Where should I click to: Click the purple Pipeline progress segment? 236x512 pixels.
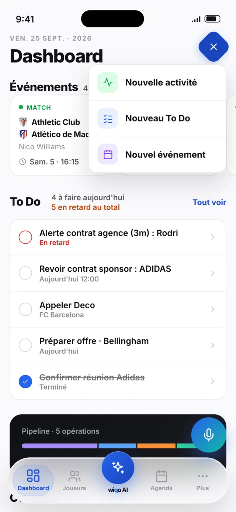tap(59, 446)
